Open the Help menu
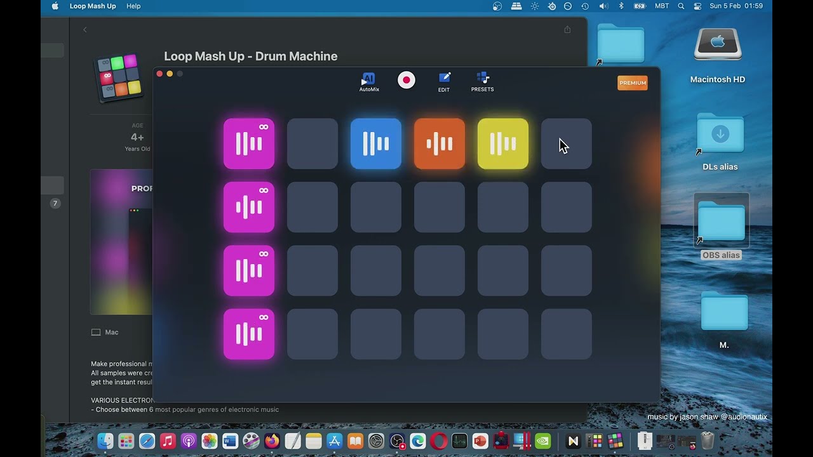The height and width of the screenshot is (457, 813). click(133, 6)
